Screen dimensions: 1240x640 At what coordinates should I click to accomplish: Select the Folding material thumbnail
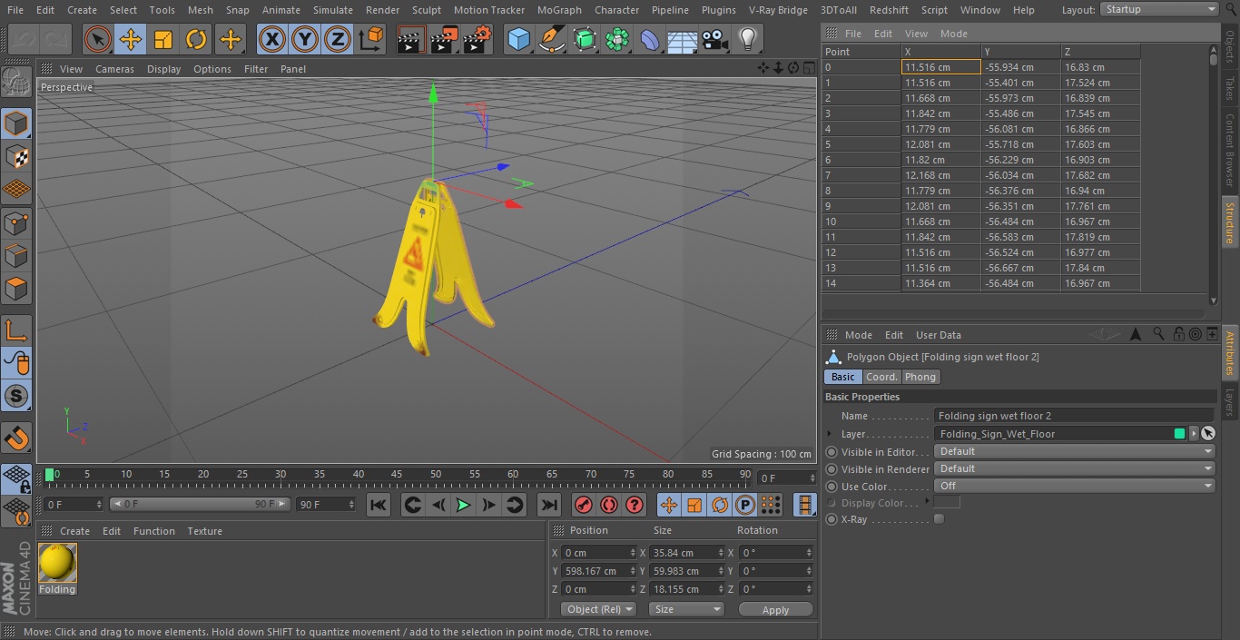coord(57,563)
